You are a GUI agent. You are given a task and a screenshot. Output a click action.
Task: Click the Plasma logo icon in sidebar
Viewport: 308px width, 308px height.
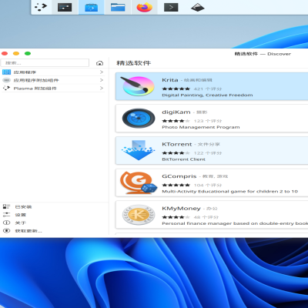tap(6, 89)
